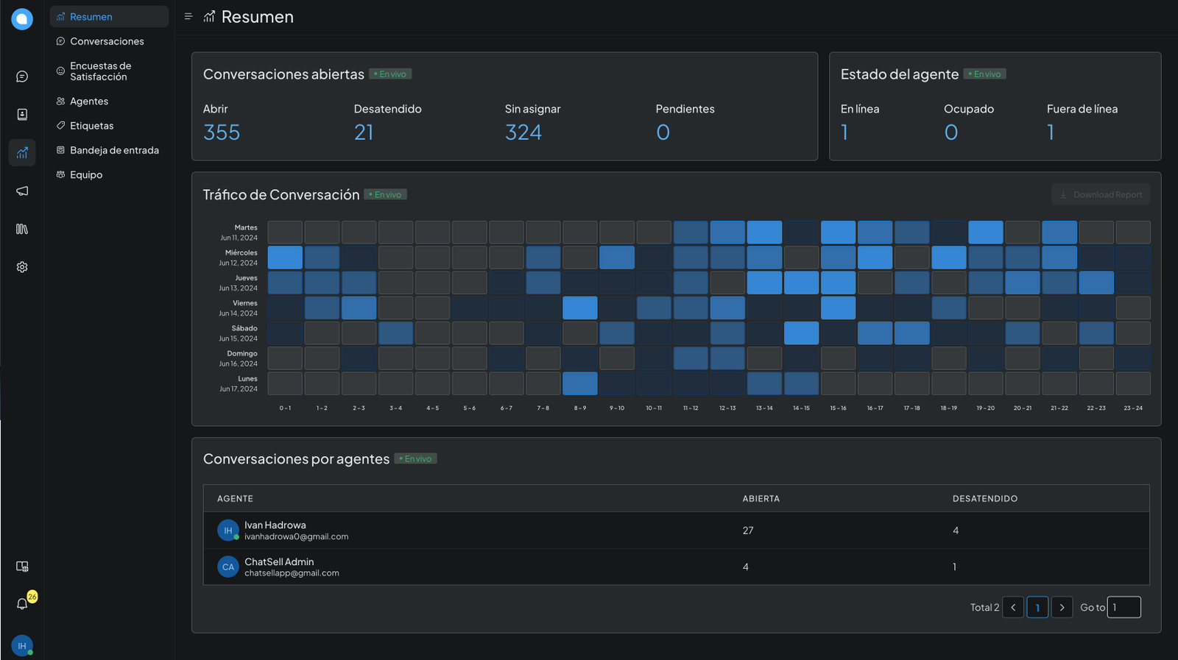Click the Viernes 8-9 heatmap cell
This screenshot has height=660, width=1178.
click(x=580, y=308)
